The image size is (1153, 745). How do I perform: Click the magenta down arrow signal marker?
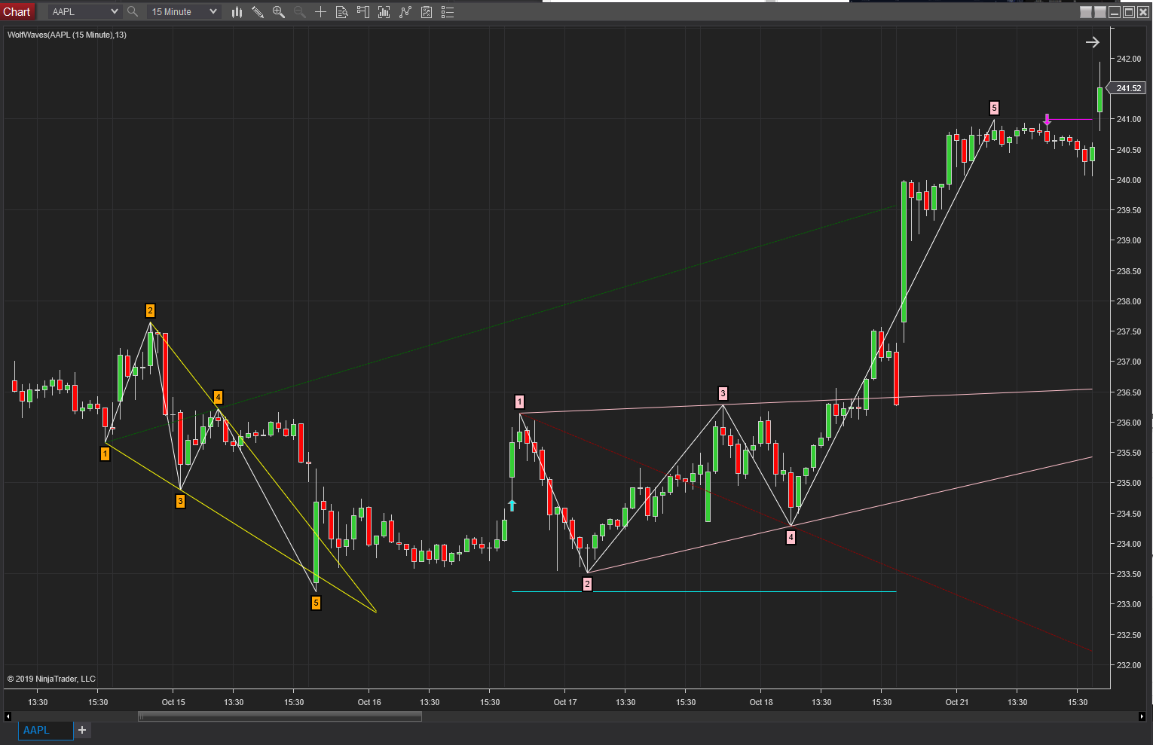pyautogui.click(x=1047, y=119)
